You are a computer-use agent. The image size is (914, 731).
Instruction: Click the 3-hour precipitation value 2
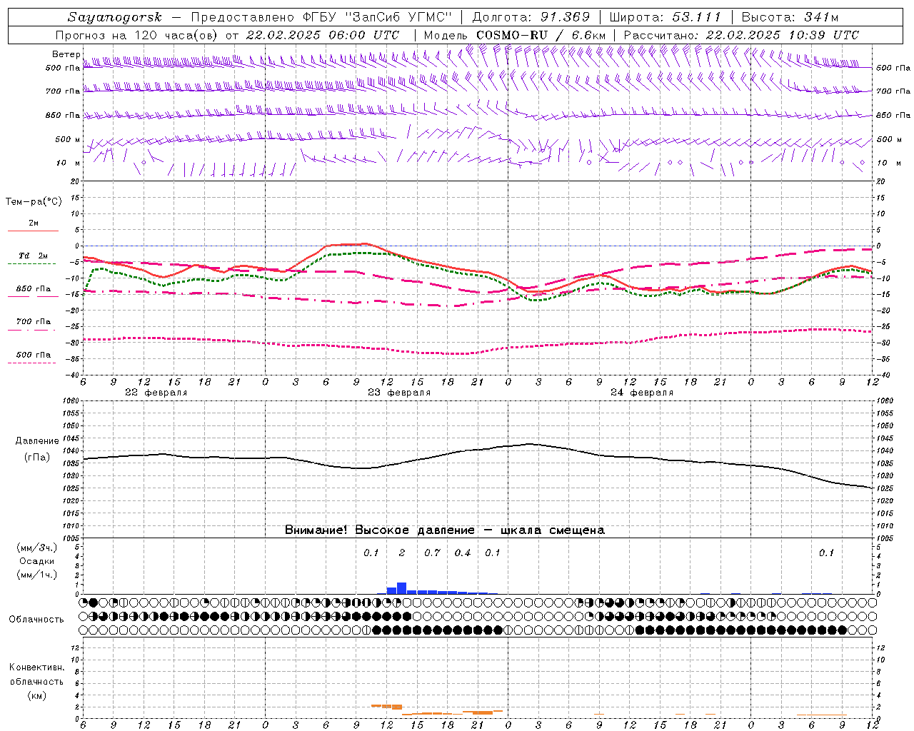coord(402,553)
